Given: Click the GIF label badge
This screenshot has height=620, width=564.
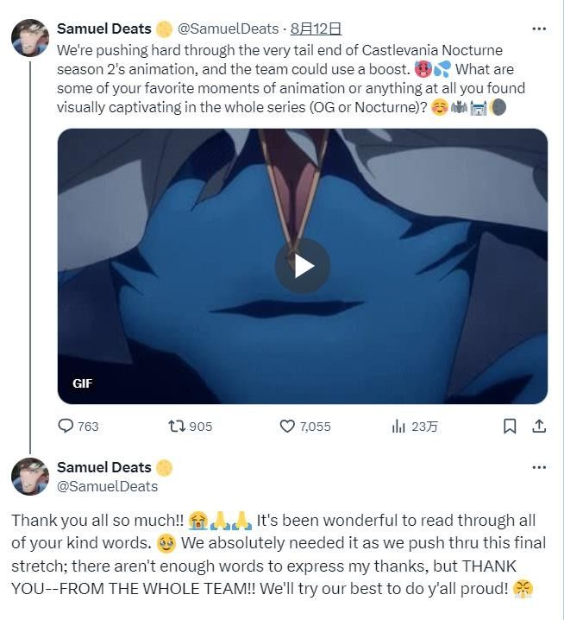Looking at the screenshot, I should 83,383.
